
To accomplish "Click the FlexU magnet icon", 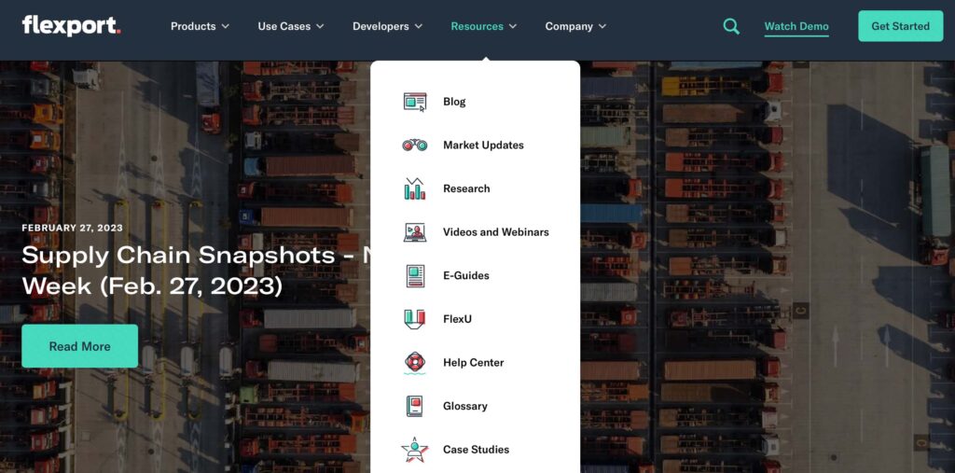I will coord(415,319).
